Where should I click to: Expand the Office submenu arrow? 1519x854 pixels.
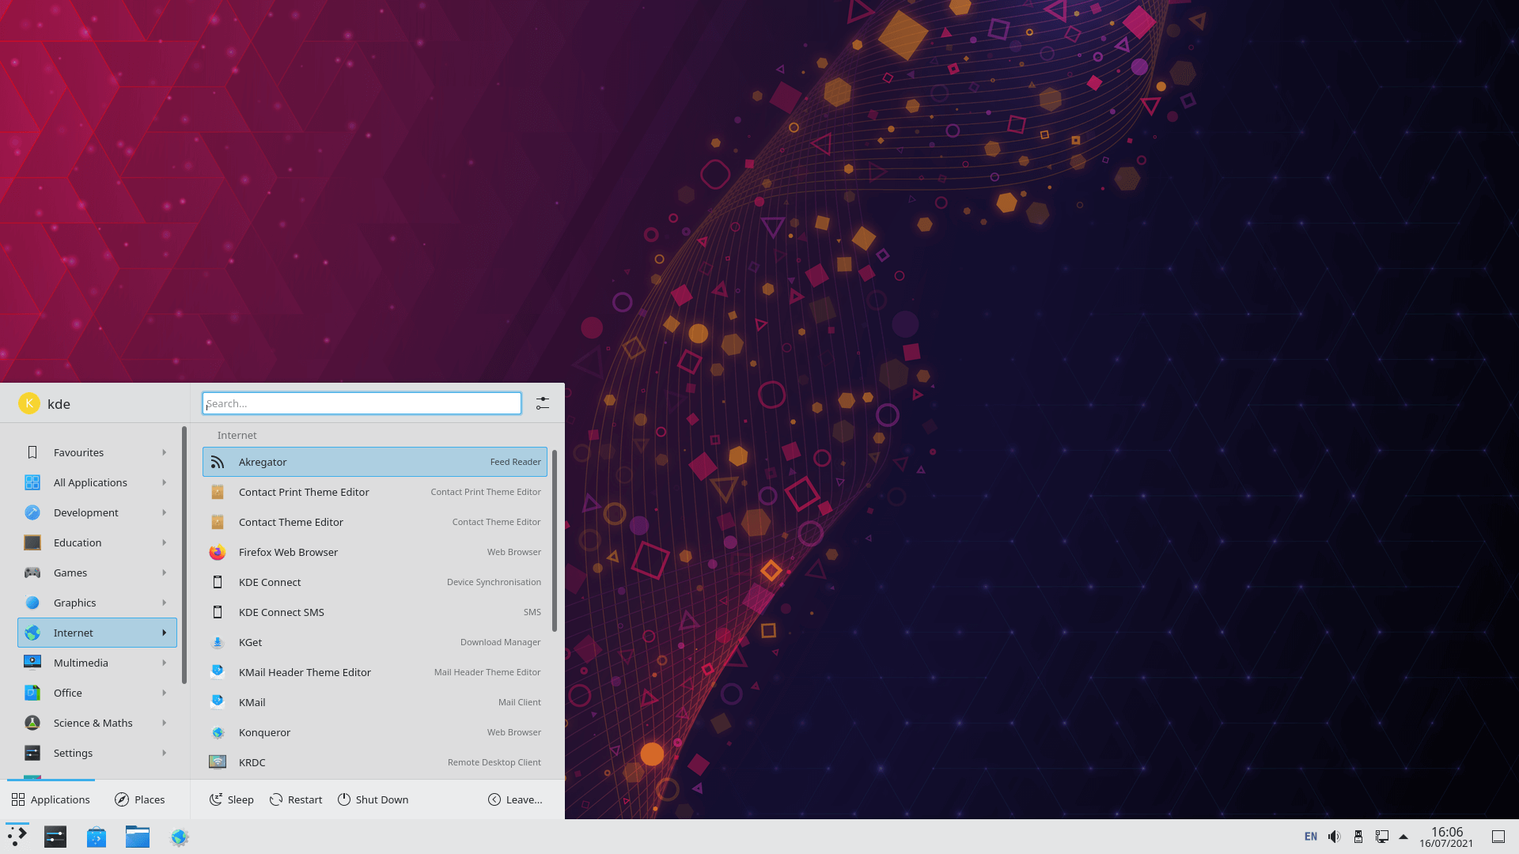point(165,693)
